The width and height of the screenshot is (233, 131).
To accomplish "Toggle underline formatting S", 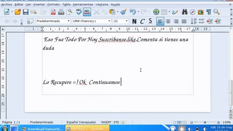I will tap(150, 21).
